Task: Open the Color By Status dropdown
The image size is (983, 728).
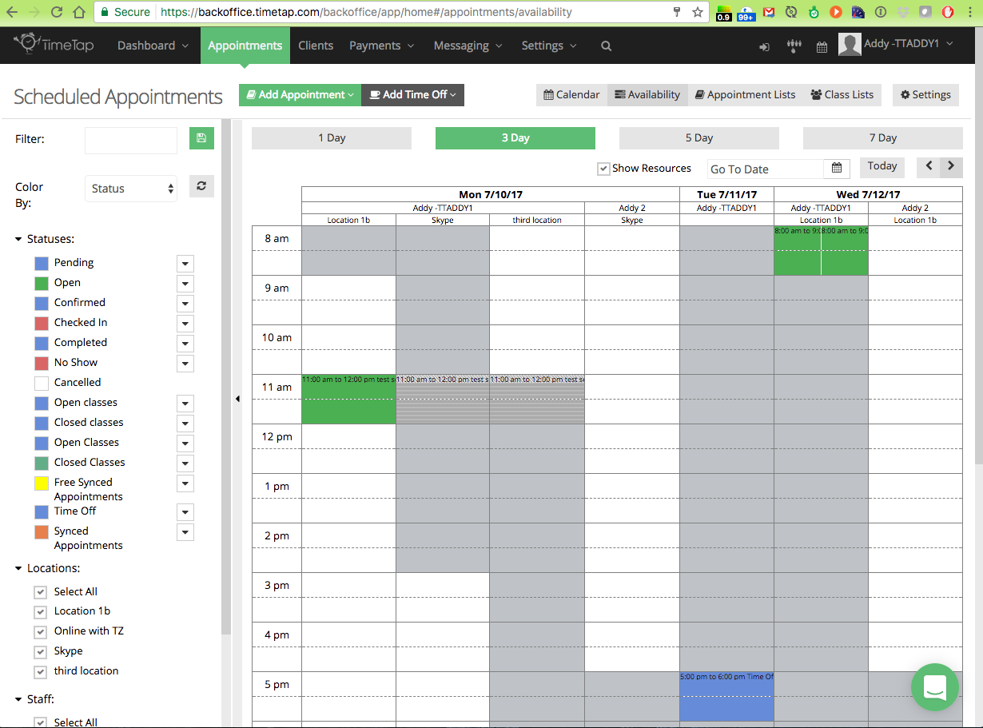Action: pyautogui.click(x=131, y=189)
